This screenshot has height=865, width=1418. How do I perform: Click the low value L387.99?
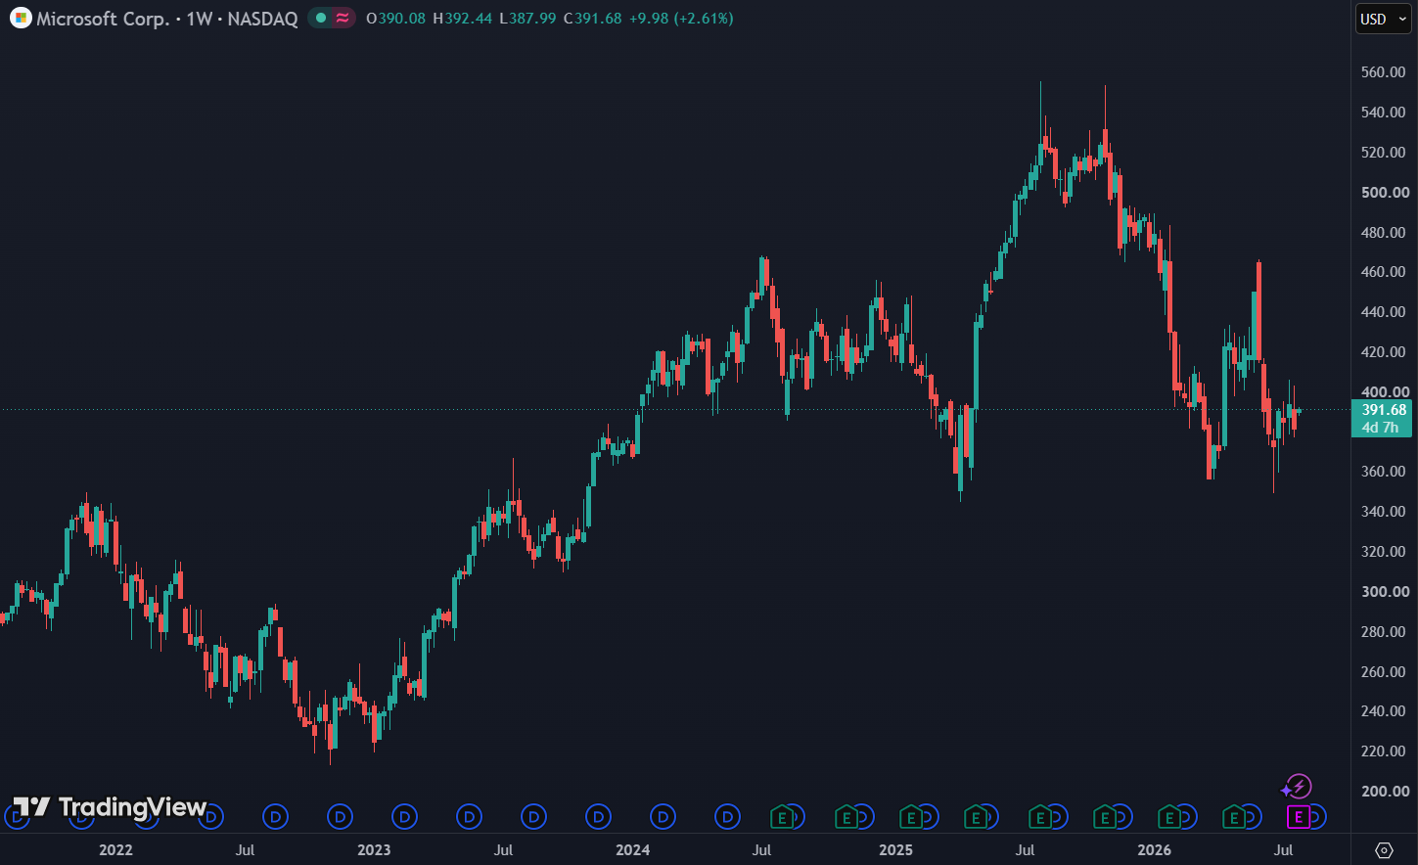click(527, 19)
